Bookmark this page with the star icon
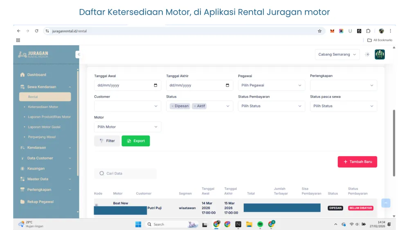This screenshot has height=230, width=409. [320, 31]
